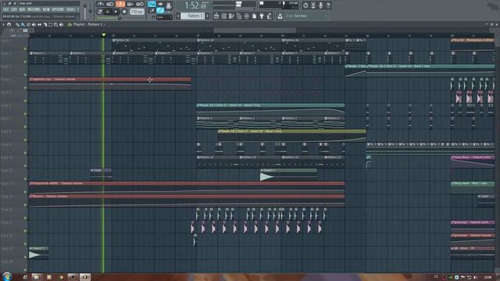Open the playlist options menu arrow

tap(3, 24)
